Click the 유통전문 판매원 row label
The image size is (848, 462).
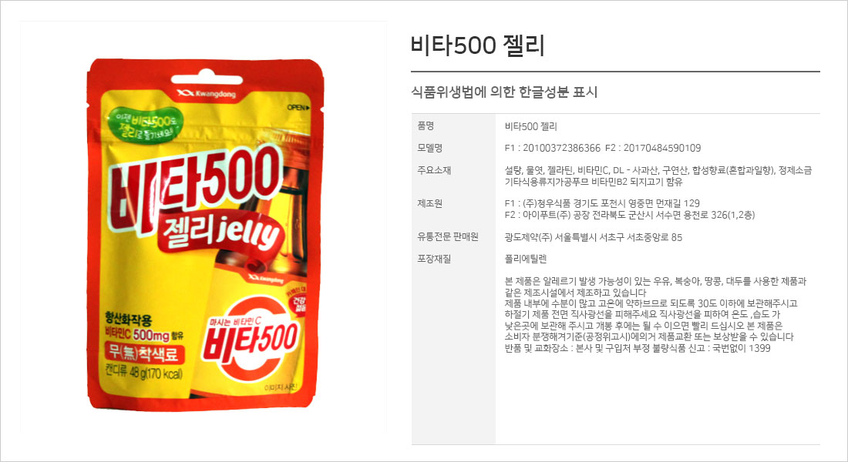pos(448,236)
